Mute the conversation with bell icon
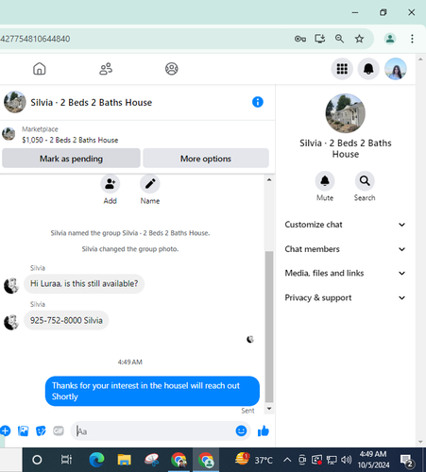The image size is (426, 472). (x=325, y=181)
